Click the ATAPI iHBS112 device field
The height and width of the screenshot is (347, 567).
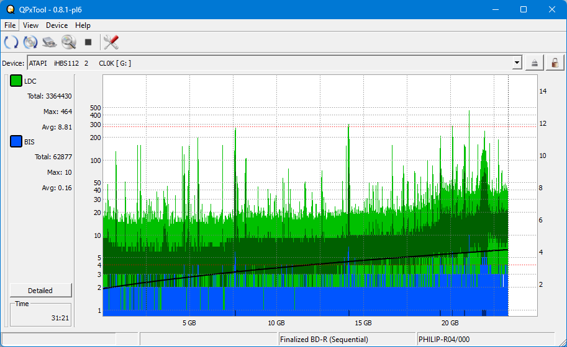(267, 63)
